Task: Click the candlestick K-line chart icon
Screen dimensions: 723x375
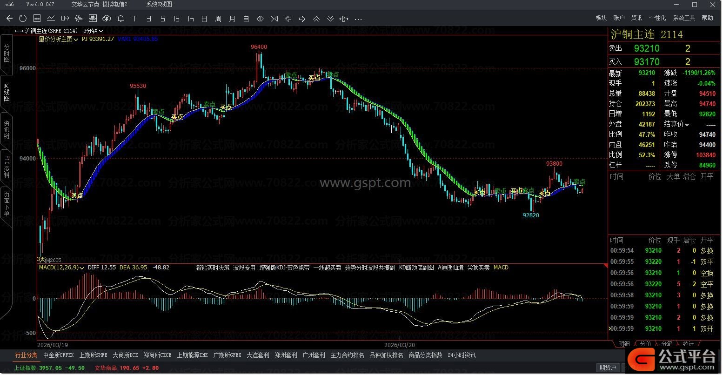Action: click(65, 19)
